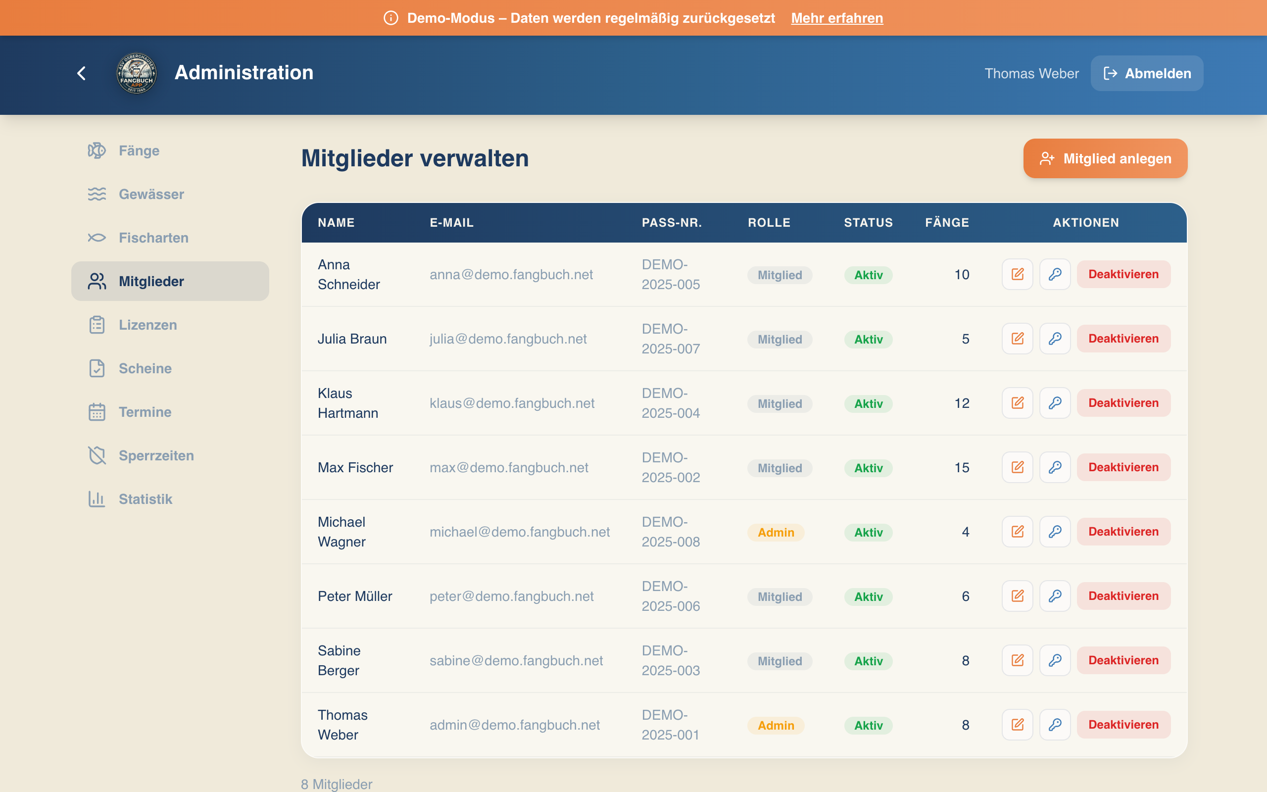Deaktivieren Klaus Hartmann's account
Image resolution: width=1267 pixels, height=792 pixels.
coord(1123,403)
